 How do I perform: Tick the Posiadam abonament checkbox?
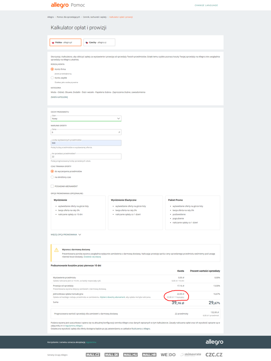(52, 186)
